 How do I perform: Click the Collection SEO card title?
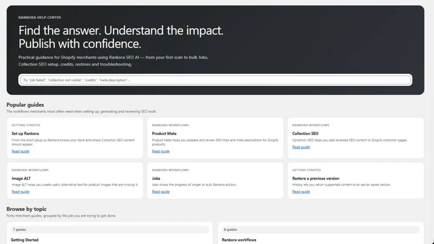305,133
